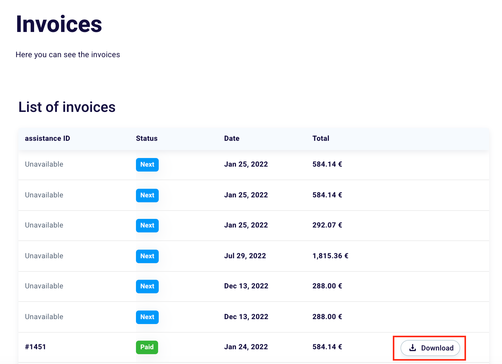The image size is (502, 364).
Task: Select the green Paid status badge
Action: point(147,347)
